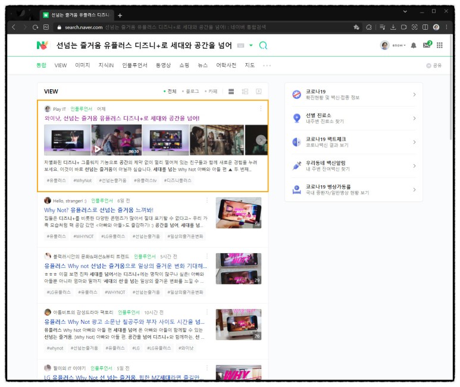
Task: Open thumbnail of Hello, stranger post
Action: 239,213
